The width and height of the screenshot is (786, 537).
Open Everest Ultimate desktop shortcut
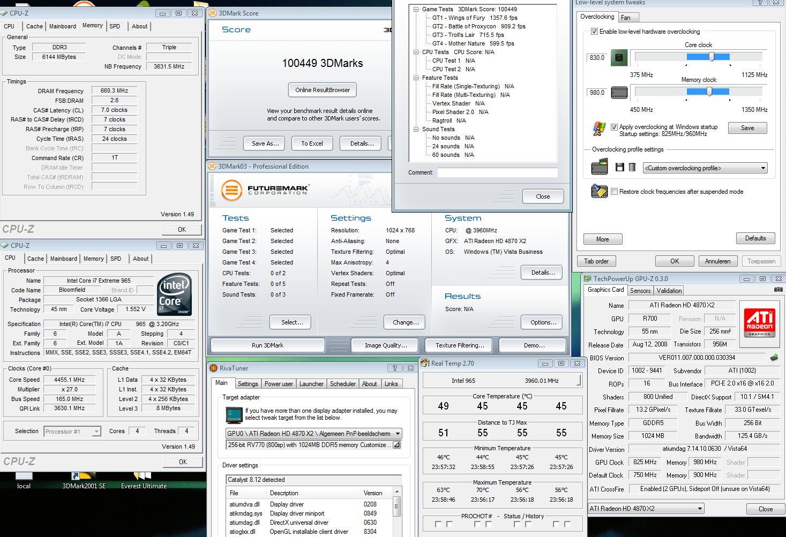click(x=144, y=481)
